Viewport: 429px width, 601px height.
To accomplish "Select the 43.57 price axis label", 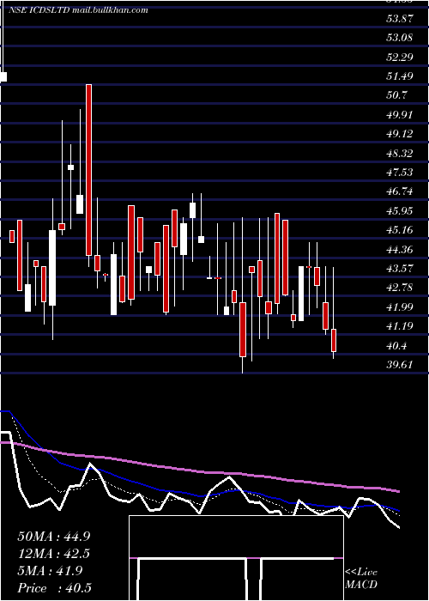I will [x=400, y=268].
